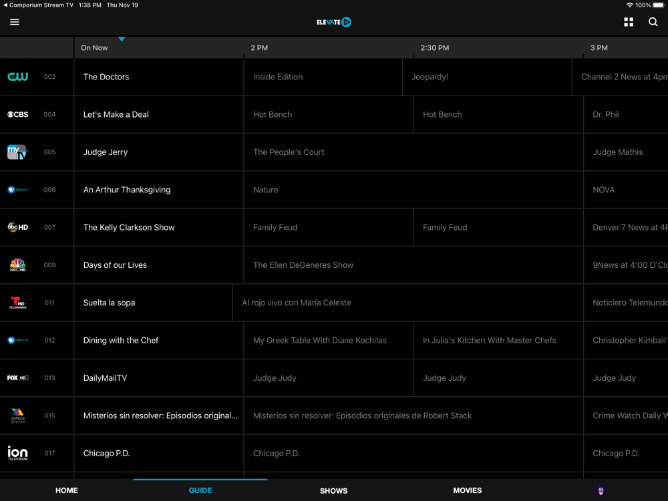
Task: Select 2 PM Chicago P.D. listing
Action: pos(413,453)
